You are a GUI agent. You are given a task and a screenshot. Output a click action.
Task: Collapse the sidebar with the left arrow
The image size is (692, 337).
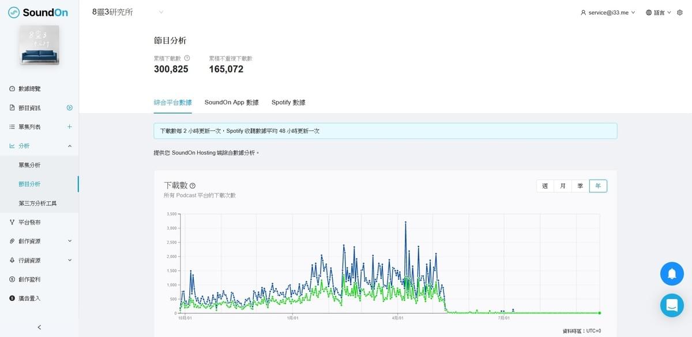point(39,327)
